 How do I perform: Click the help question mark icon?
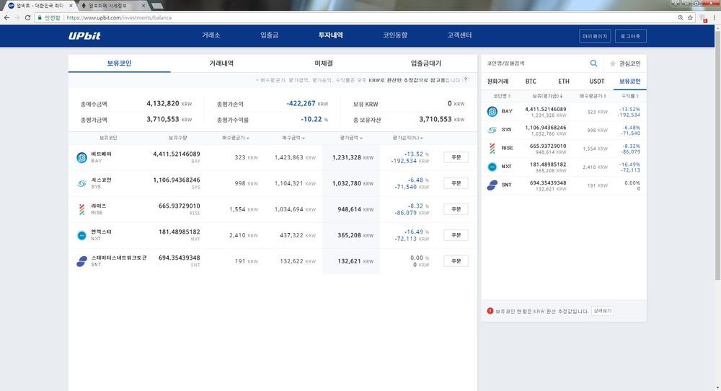point(466,80)
